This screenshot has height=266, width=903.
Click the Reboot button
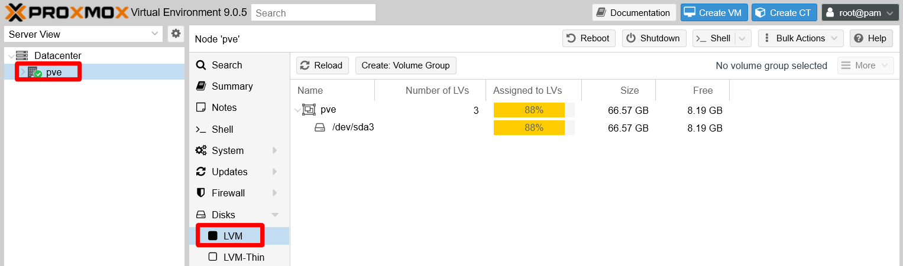pyautogui.click(x=588, y=38)
